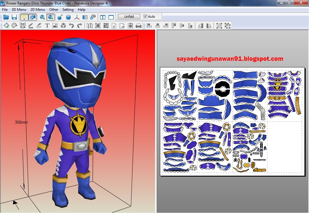Open the 2D Menu
The image size is (309, 213).
point(37,9)
